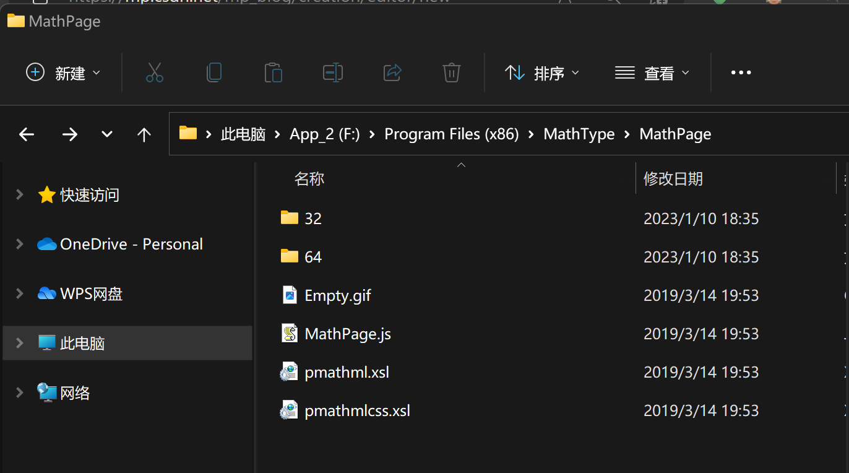Select 快速访问 in navigation pane

pos(90,195)
